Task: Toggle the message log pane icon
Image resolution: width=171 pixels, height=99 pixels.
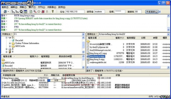Action: pos(25,12)
